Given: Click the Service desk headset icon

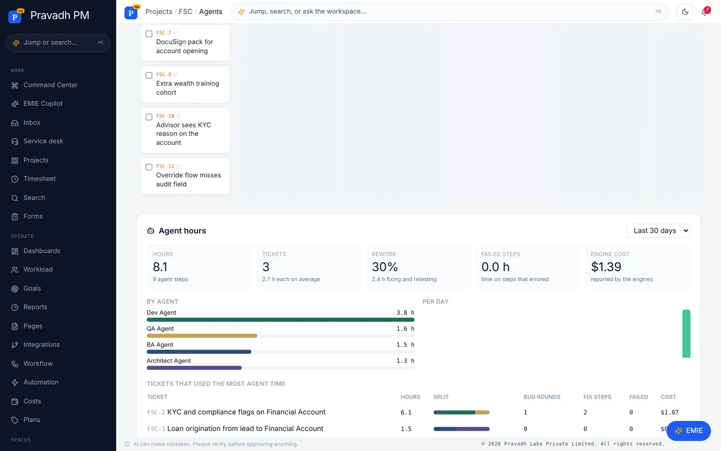Looking at the screenshot, I should pyautogui.click(x=15, y=141).
